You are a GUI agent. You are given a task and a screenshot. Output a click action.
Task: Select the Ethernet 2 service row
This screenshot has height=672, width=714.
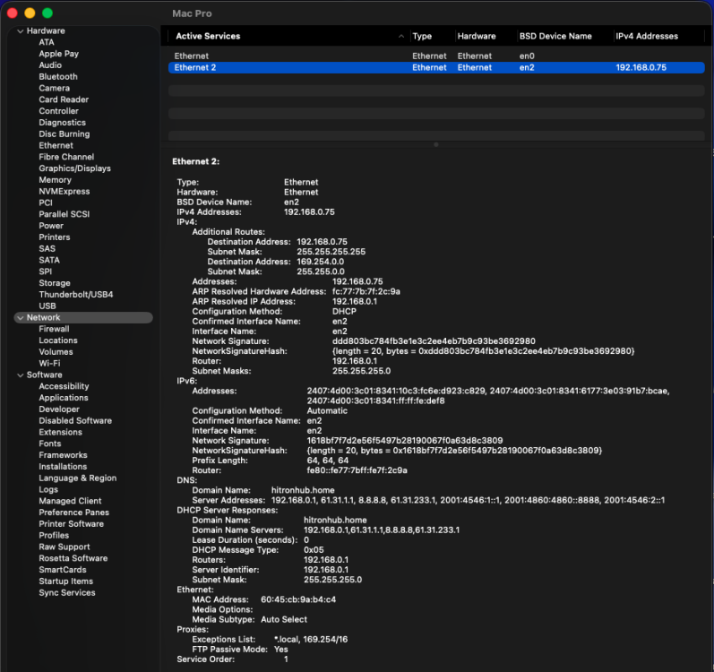(x=436, y=67)
